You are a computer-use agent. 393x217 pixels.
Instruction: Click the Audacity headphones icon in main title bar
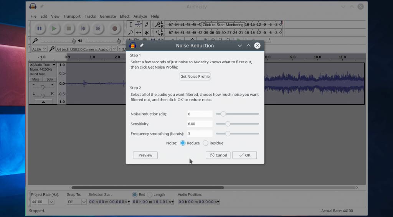point(33,6)
